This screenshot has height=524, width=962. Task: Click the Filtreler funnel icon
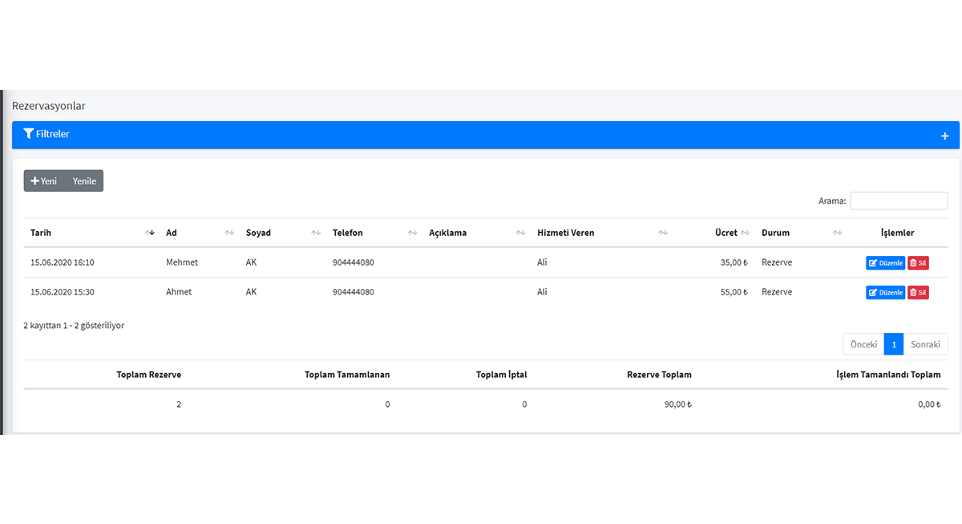pos(28,134)
